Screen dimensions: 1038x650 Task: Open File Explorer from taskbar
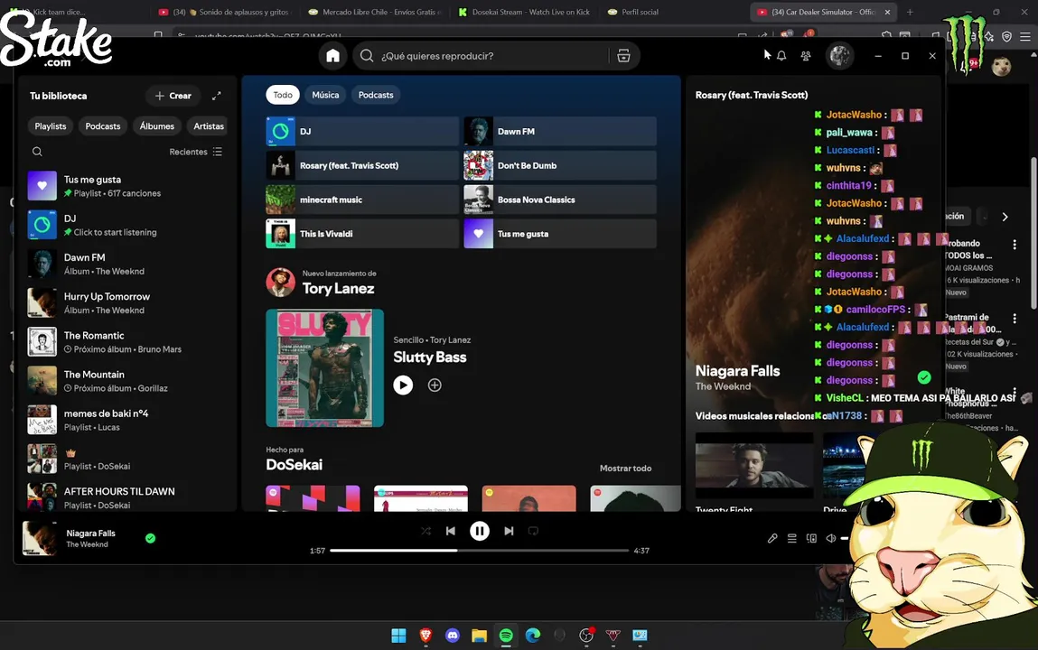point(480,636)
